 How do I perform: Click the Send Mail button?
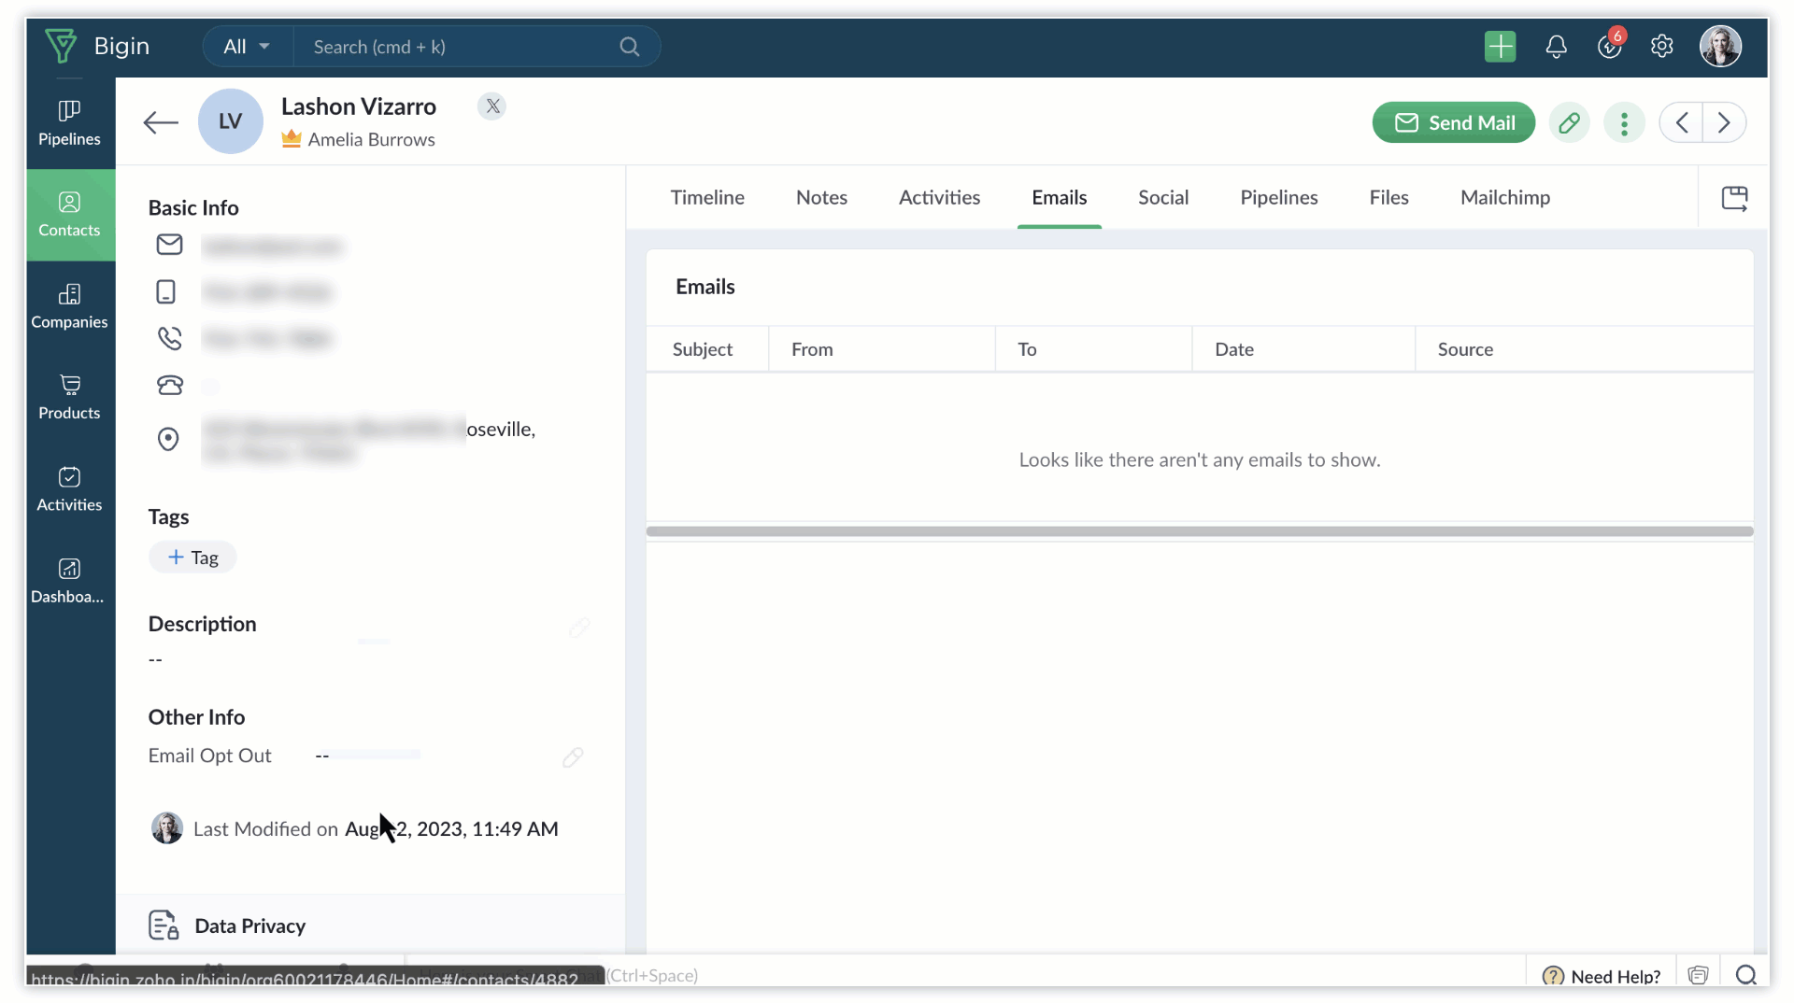1453,122
